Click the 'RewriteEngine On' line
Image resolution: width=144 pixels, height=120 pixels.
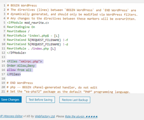21,27
